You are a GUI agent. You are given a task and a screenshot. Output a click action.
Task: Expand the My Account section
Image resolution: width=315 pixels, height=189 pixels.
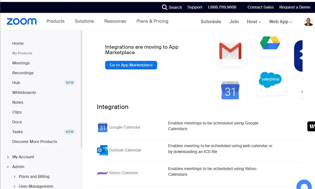23,157
